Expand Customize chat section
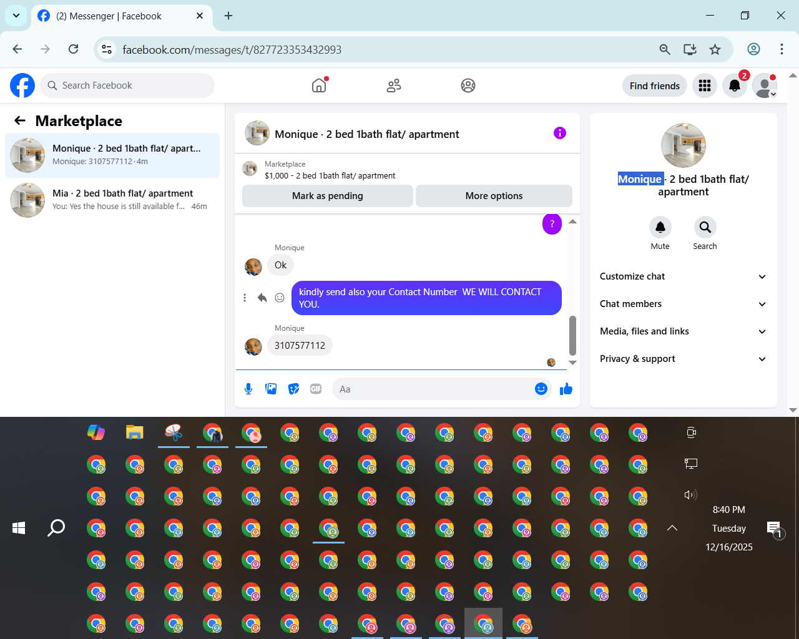799x639 pixels. (683, 276)
